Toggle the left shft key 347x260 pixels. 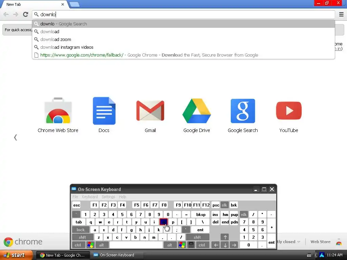[82, 237]
